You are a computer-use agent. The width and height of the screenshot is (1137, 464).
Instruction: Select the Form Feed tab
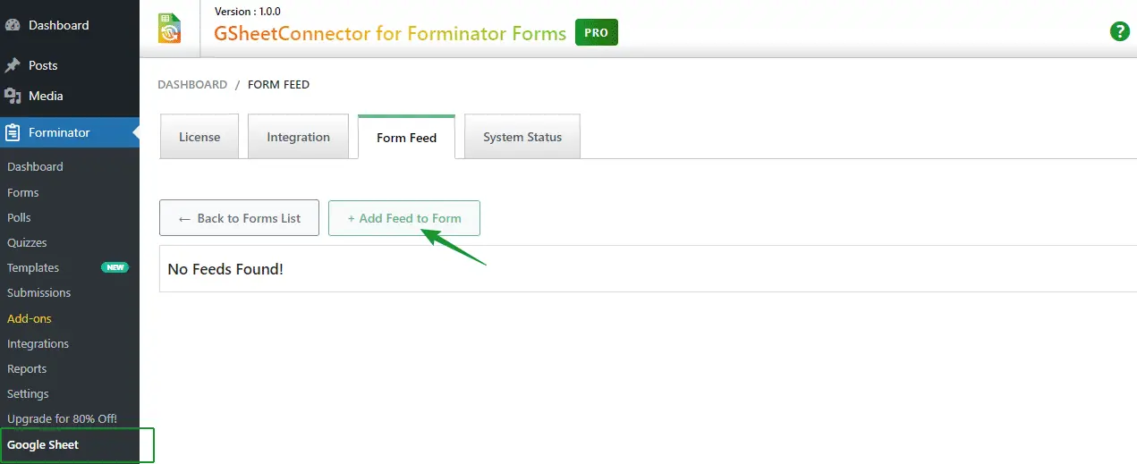pos(406,138)
